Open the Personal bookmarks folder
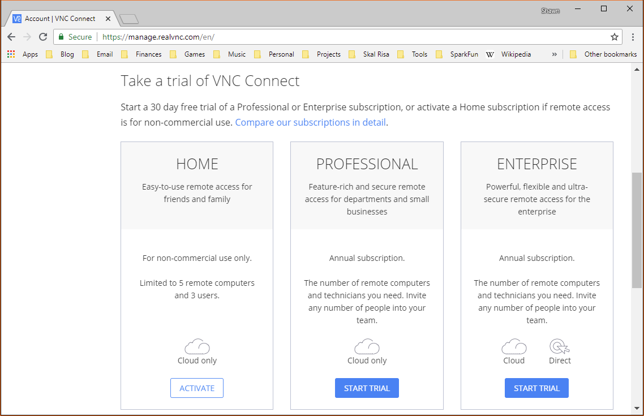Viewport: 644px width, 416px height. [x=274, y=54]
